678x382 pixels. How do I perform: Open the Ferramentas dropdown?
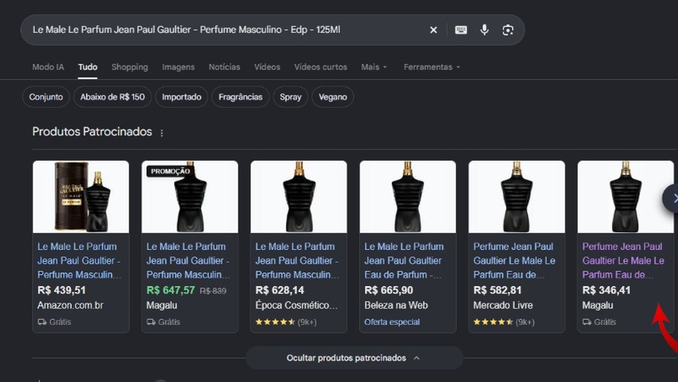pyautogui.click(x=431, y=67)
